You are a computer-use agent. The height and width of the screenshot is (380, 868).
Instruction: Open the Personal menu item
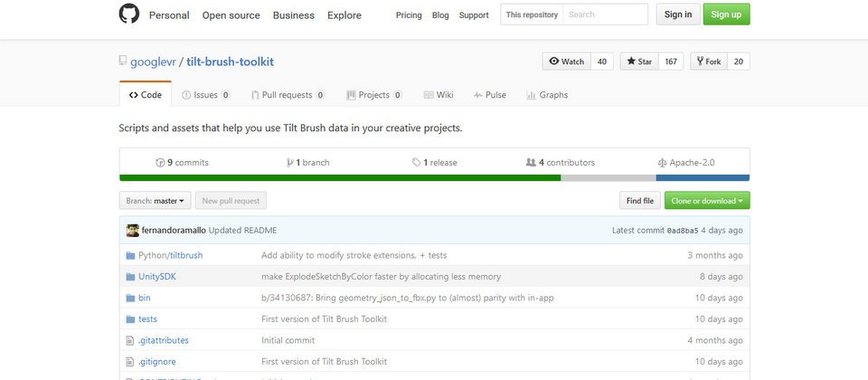click(x=169, y=15)
